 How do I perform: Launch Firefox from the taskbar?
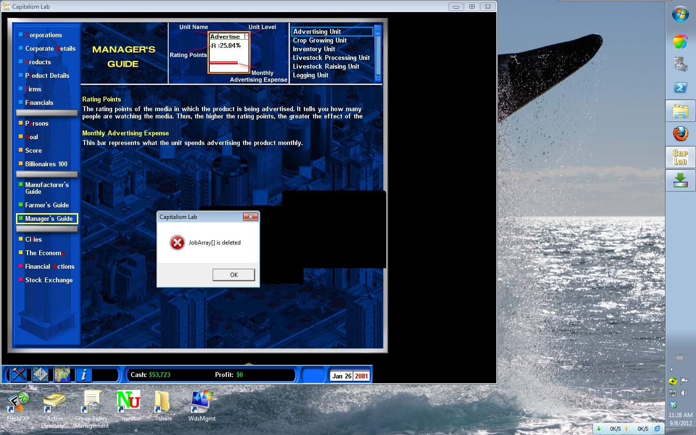[x=681, y=133]
